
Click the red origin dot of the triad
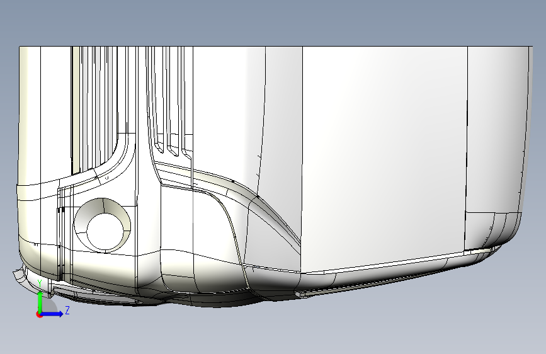click(38, 314)
